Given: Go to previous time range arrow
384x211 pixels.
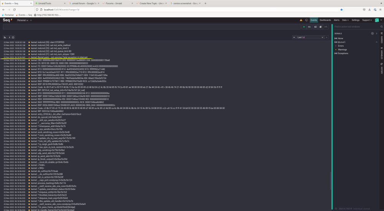Looking at the screenshot, I should click(x=294, y=37).
